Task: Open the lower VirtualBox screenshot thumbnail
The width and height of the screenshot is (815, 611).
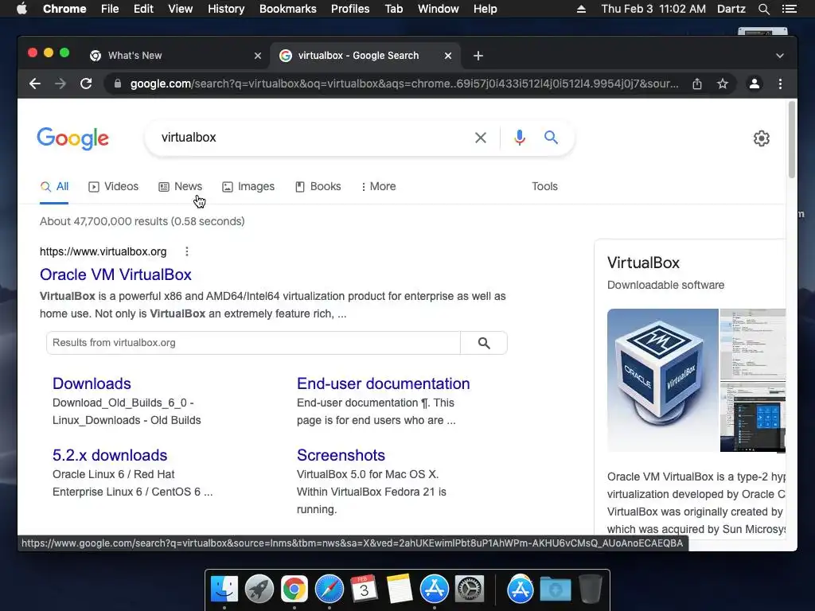Action: point(753,417)
